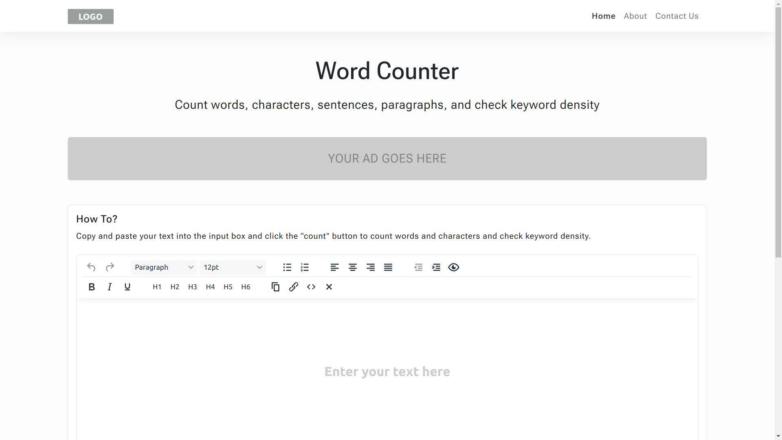Click the undo arrow icon
782x440 pixels.
pos(91,267)
